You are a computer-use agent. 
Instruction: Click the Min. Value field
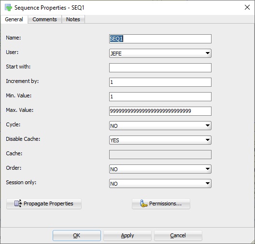tap(160, 96)
